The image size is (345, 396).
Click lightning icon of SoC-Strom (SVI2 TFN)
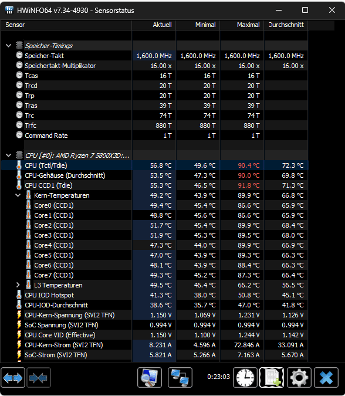19,354
